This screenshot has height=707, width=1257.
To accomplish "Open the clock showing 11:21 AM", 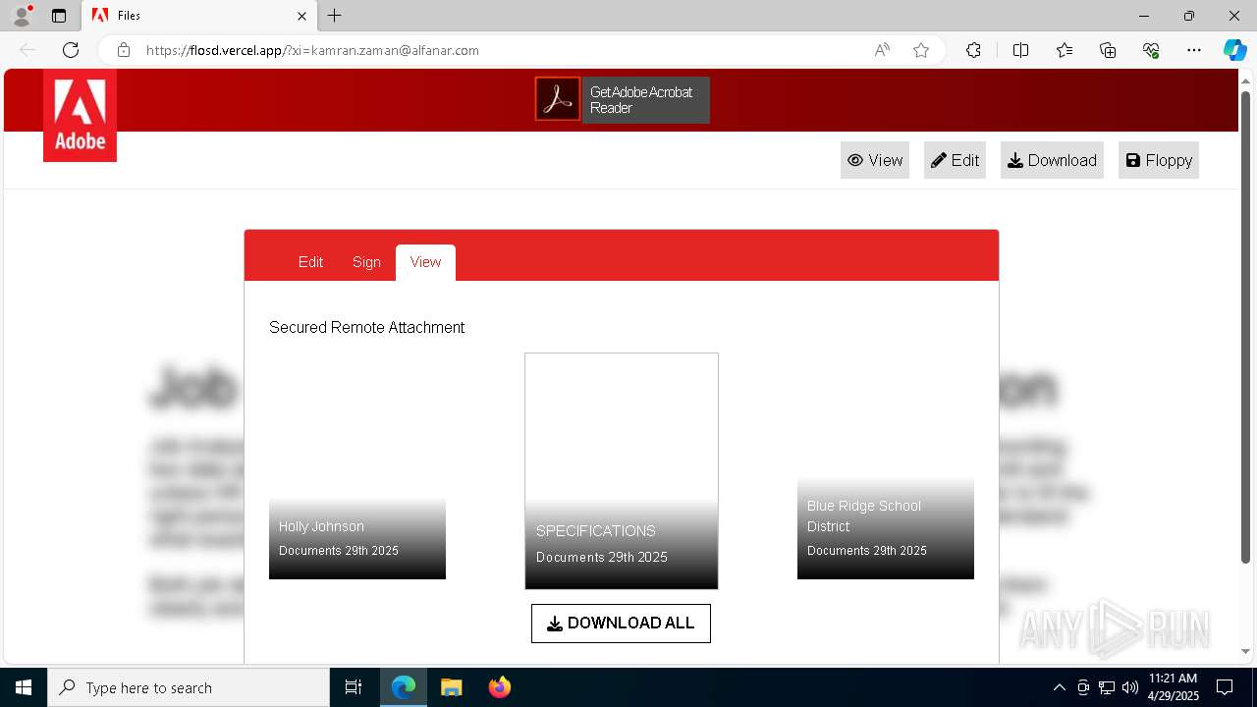I will pyautogui.click(x=1174, y=687).
